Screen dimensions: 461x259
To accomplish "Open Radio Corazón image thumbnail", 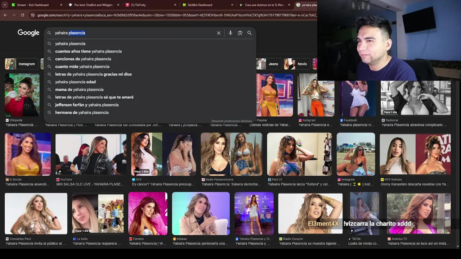I will tap(310, 214).
